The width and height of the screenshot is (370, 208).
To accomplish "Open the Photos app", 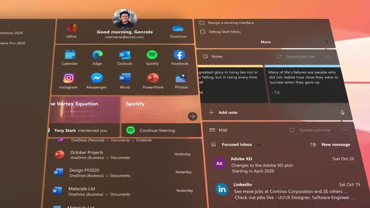I will pyautogui.click(x=181, y=78).
